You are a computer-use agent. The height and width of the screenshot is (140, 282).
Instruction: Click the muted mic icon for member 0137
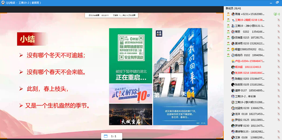click(x=279, y=90)
